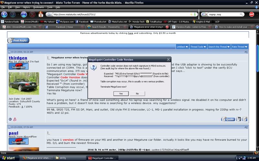Click the URL address bar
The image size is (259, 161).
click(121, 14)
